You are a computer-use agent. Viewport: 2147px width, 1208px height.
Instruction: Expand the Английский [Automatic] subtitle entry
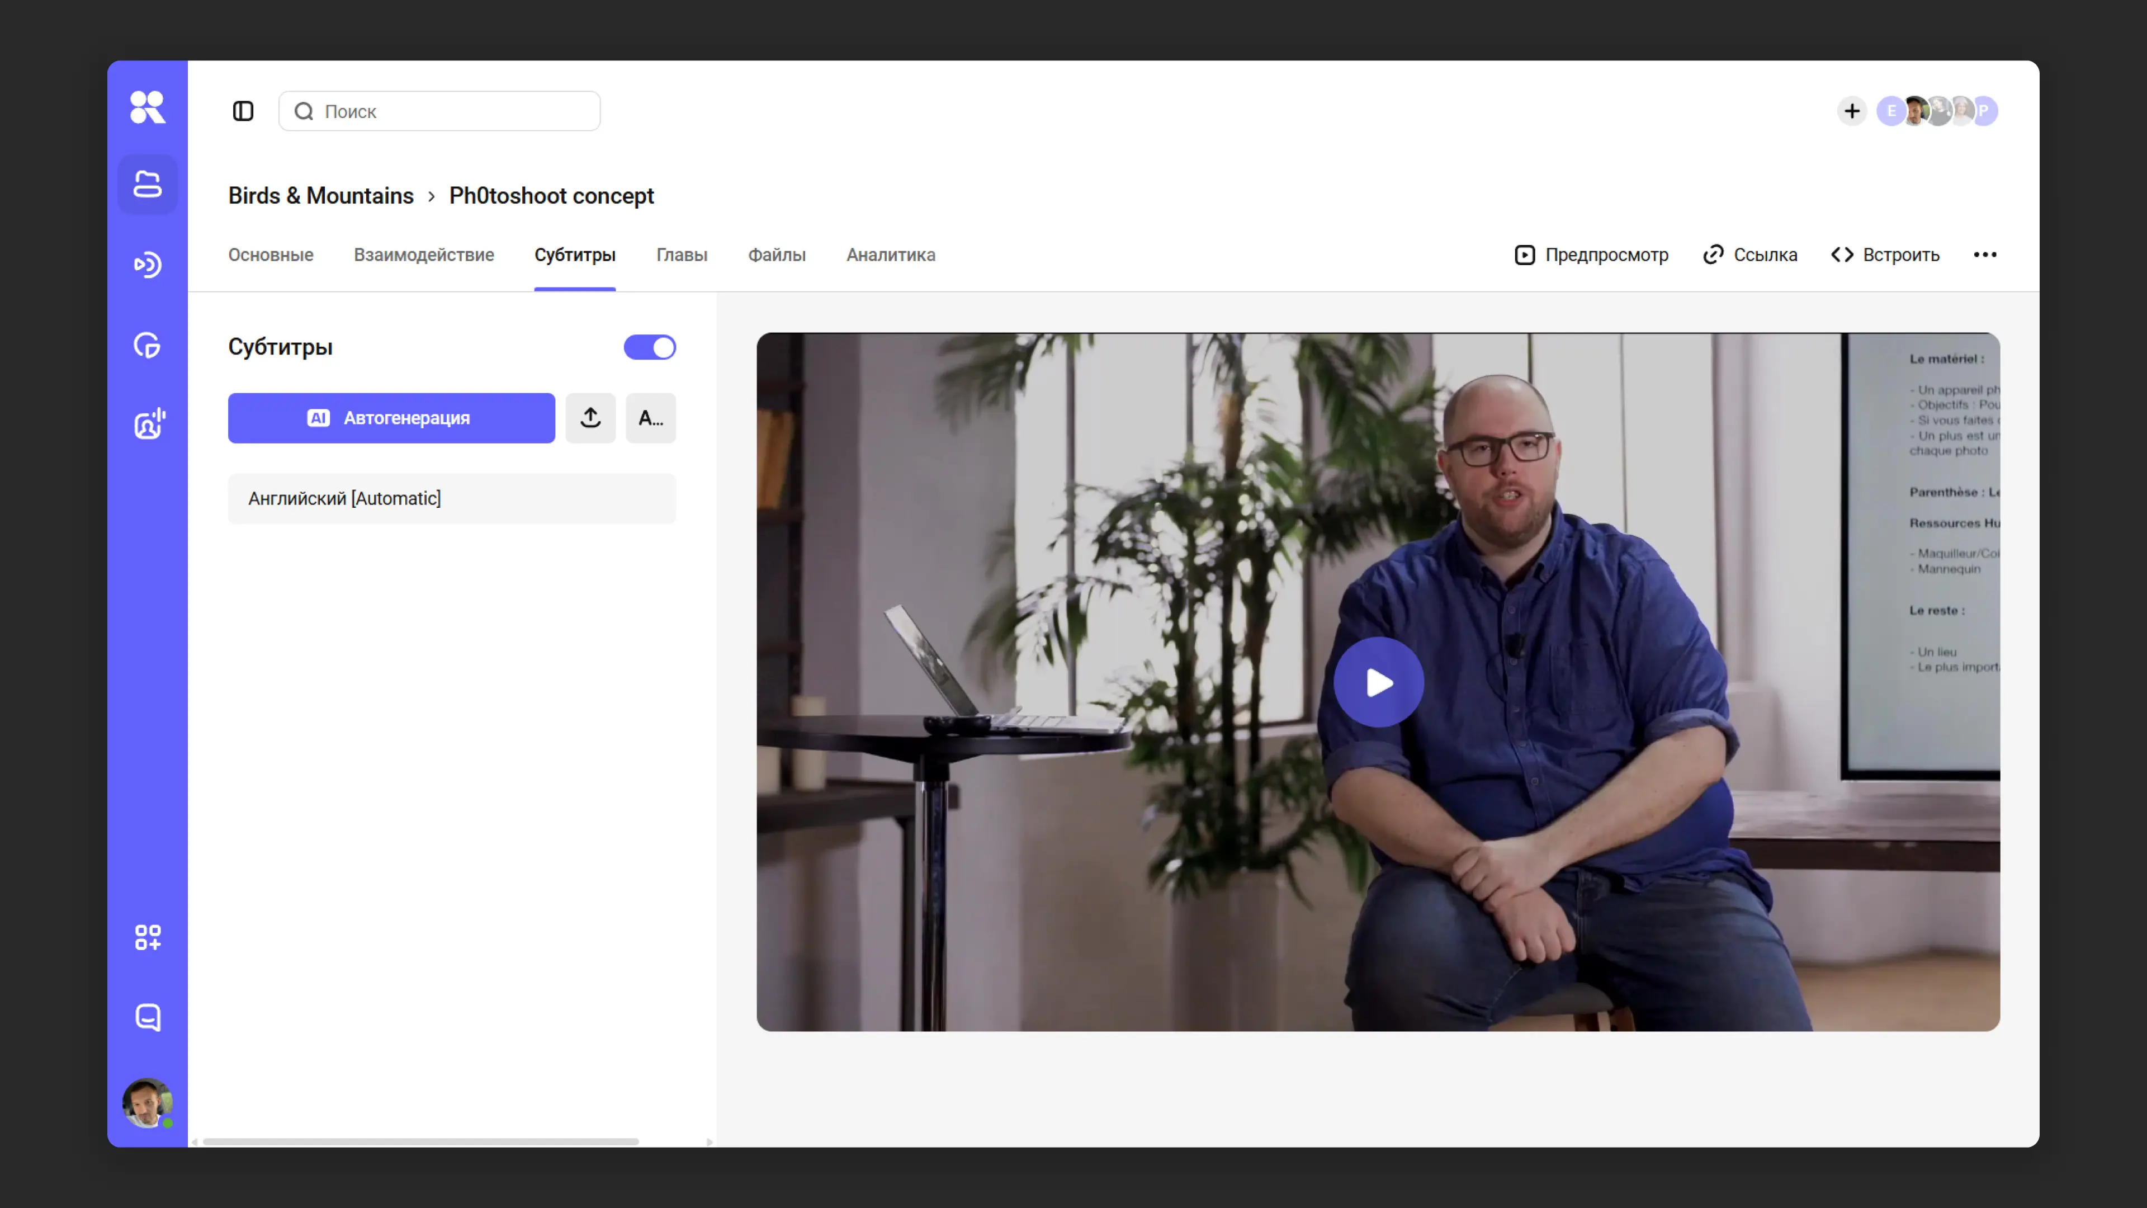pyautogui.click(x=451, y=498)
